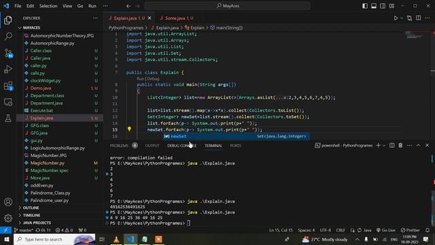435x245 pixels.
Task: Open the Go menu
Action: [80, 6]
